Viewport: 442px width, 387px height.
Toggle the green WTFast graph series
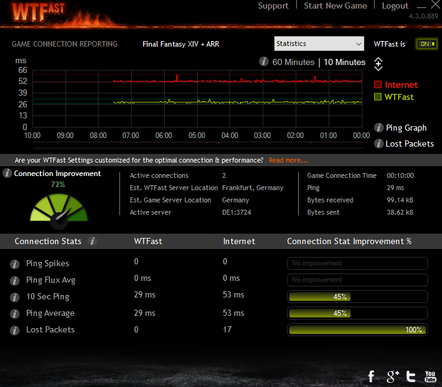pyautogui.click(x=378, y=97)
